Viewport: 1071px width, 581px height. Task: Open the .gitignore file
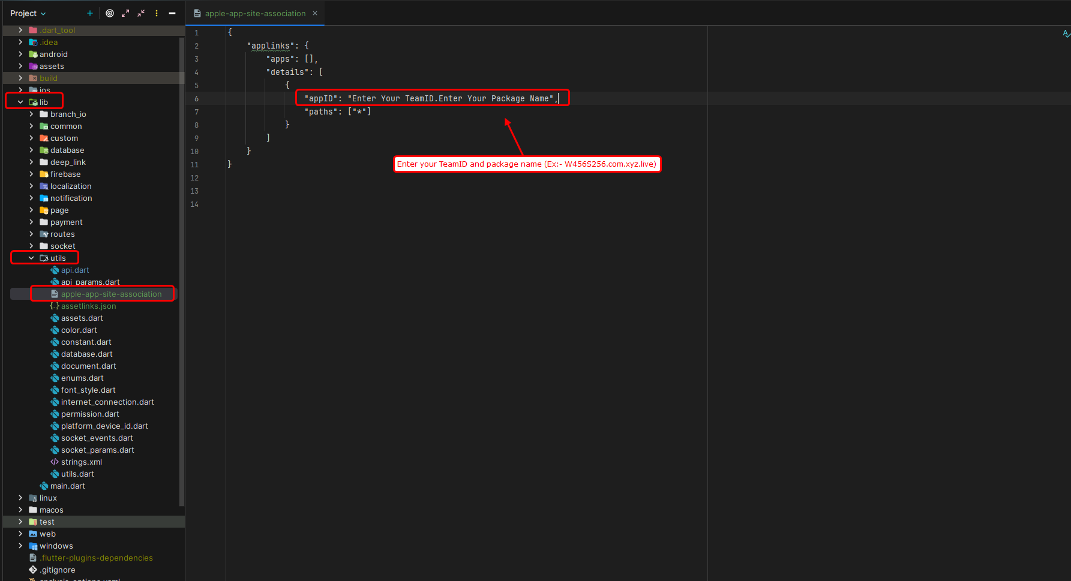tap(57, 570)
